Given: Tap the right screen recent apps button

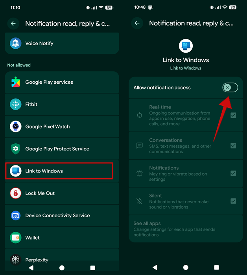Looking at the screenshot, I should tap(216, 267).
